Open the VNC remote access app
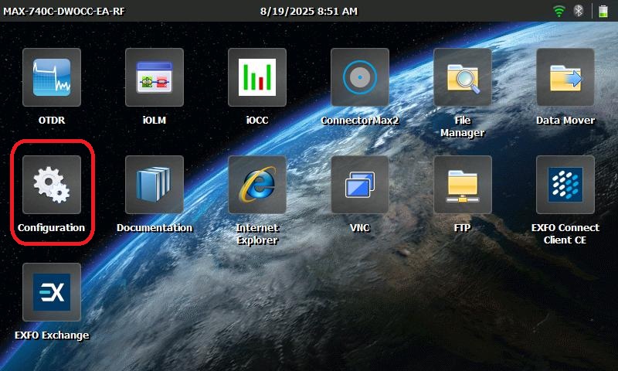Viewport: 618px width, 371px height. tap(360, 185)
